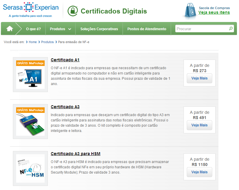This screenshot has height=190, width=239.
Task: Click the Sacola de Compras label
Action: coord(214,8)
